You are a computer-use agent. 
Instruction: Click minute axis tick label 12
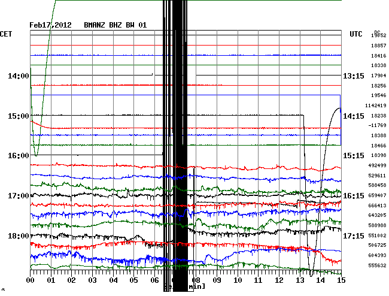[x=279, y=280]
